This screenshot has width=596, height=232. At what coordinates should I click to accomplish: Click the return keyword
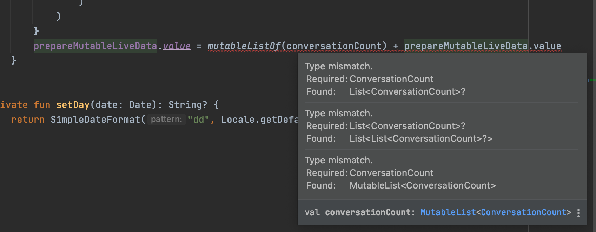tap(28, 120)
